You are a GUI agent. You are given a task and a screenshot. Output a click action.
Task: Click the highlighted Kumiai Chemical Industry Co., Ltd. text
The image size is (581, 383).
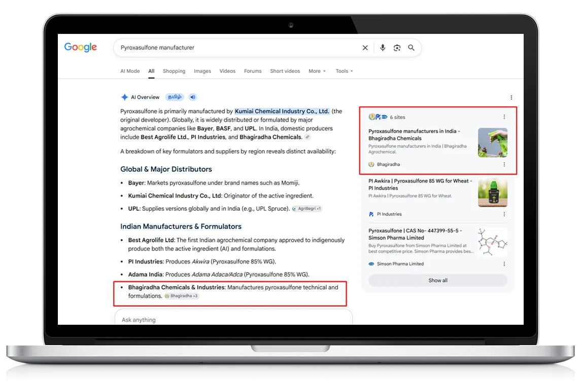pyautogui.click(x=282, y=111)
